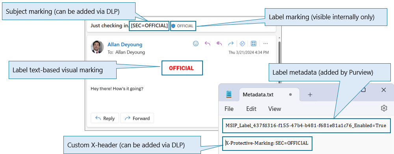Select the Metadata.txt tab
Image resolution: width=394 pixels, height=154 pixels.
(x=269, y=95)
